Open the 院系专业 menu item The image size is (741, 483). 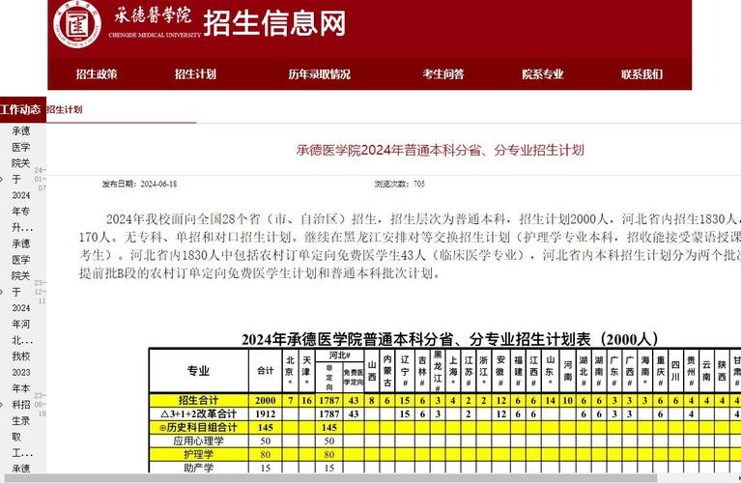(543, 74)
